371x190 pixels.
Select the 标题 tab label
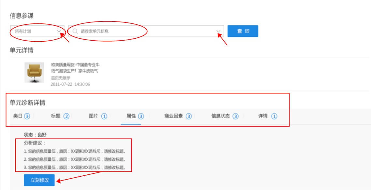point(56,116)
